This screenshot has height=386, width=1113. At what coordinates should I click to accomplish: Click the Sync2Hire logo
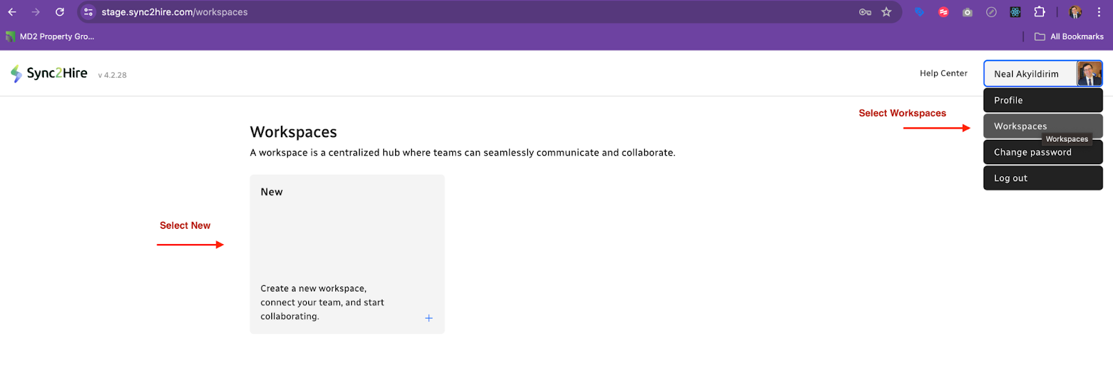49,73
